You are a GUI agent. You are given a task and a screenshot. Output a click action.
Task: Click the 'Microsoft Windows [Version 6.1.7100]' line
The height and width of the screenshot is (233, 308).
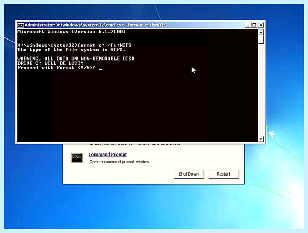[x=71, y=32]
